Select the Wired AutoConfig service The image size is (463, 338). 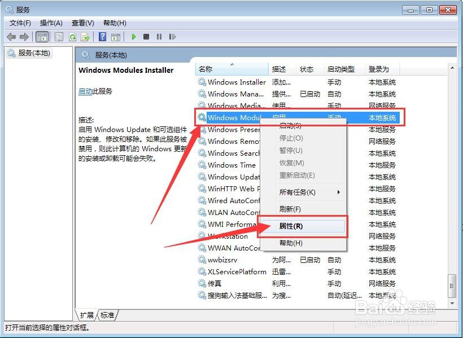(234, 200)
